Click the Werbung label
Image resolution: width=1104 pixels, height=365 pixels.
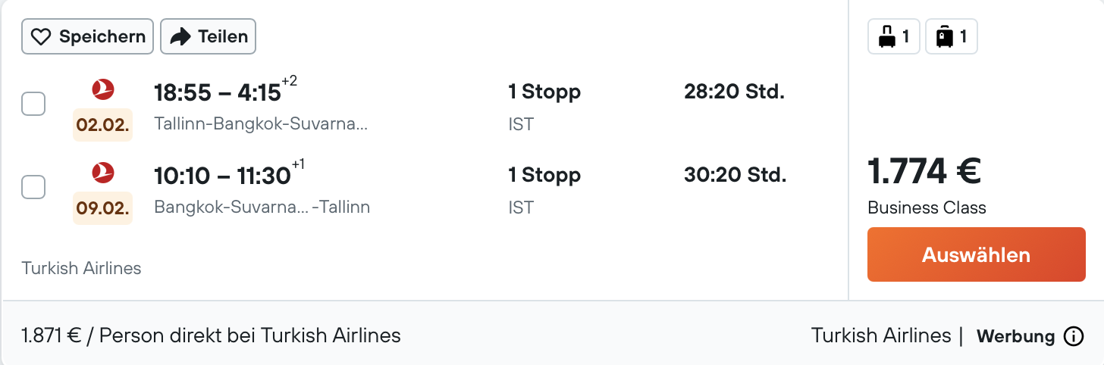tap(1015, 336)
